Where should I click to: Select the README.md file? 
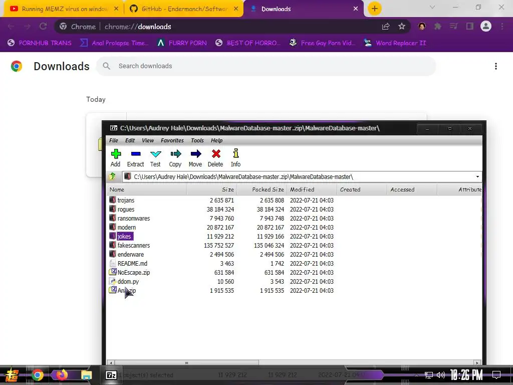click(x=132, y=264)
